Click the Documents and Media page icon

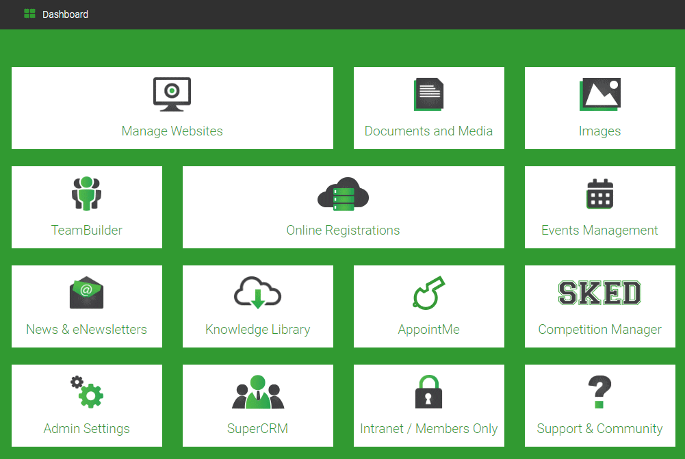(428, 94)
